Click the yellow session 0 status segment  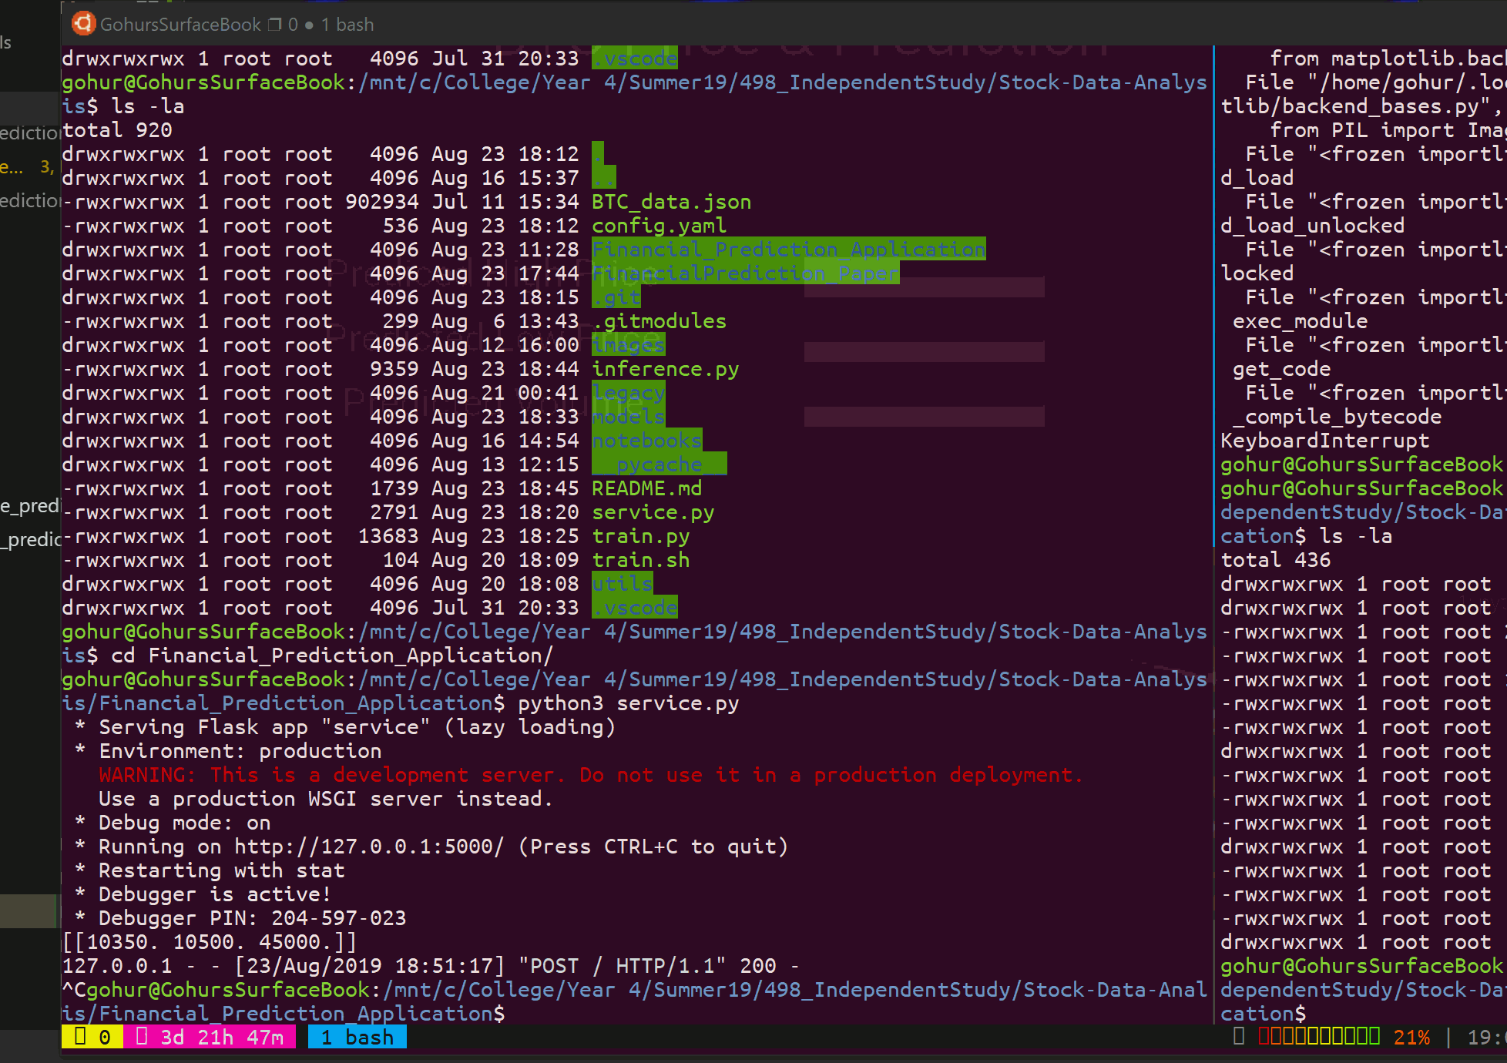click(92, 1038)
